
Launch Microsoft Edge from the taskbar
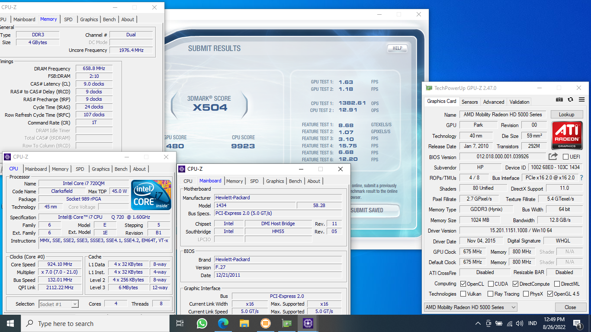[x=223, y=323]
